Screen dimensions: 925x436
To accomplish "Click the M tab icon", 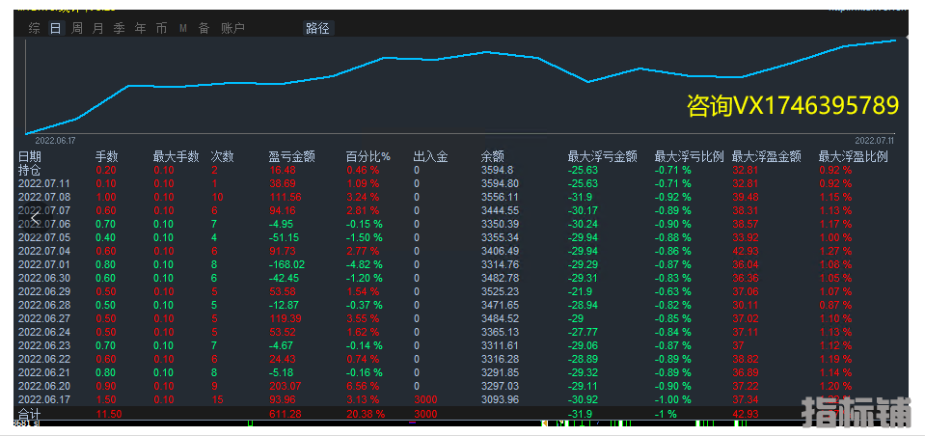I will [x=182, y=28].
